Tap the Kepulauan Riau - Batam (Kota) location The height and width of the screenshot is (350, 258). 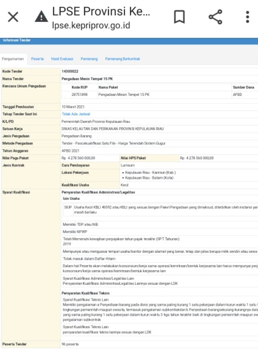[x=148, y=178]
